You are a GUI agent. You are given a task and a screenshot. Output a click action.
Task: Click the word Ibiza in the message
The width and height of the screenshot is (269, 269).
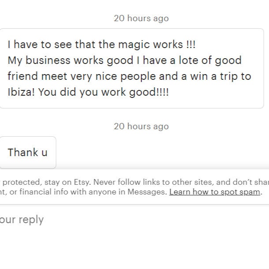coord(21,92)
